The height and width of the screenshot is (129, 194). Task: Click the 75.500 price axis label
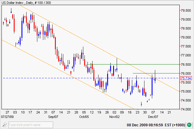click(x=186, y=82)
